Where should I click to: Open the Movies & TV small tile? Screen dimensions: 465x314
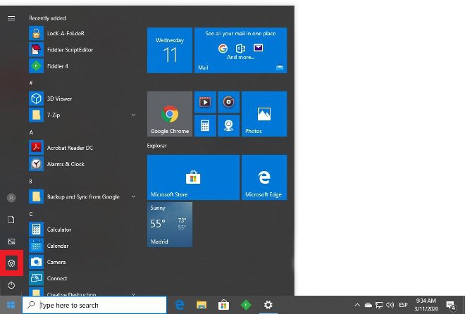pyautogui.click(x=205, y=102)
